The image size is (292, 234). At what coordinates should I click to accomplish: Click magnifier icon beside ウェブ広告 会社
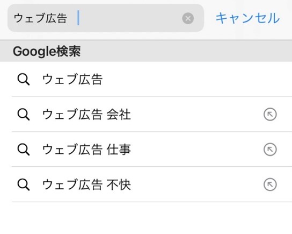[24, 115]
